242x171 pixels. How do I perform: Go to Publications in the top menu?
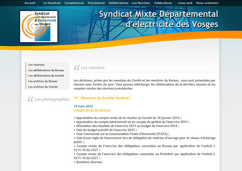pyautogui.click(x=163, y=3)
